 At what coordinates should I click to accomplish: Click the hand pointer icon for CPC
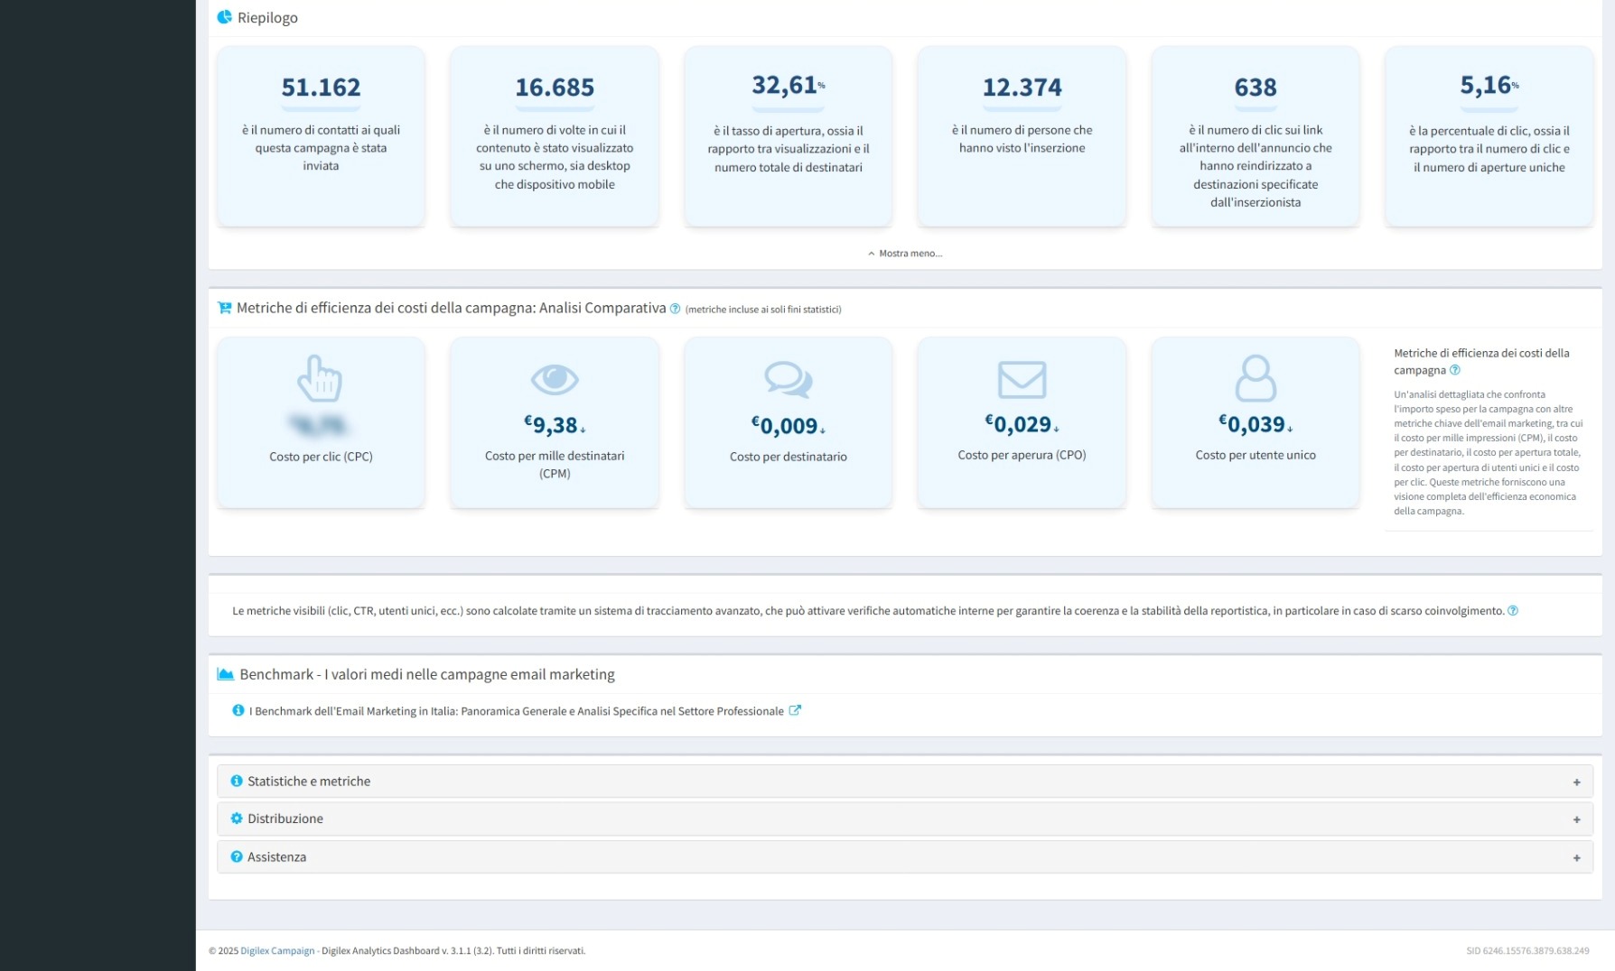[320, 378]
